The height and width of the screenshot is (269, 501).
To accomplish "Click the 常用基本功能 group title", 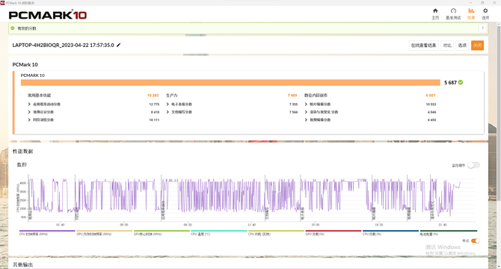I will (40, 96).
